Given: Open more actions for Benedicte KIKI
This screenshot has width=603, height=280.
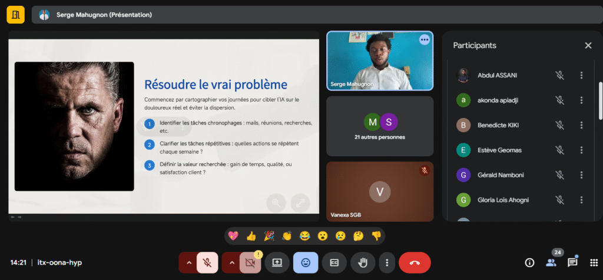Looking at the screenshot, I should (581, 125).
